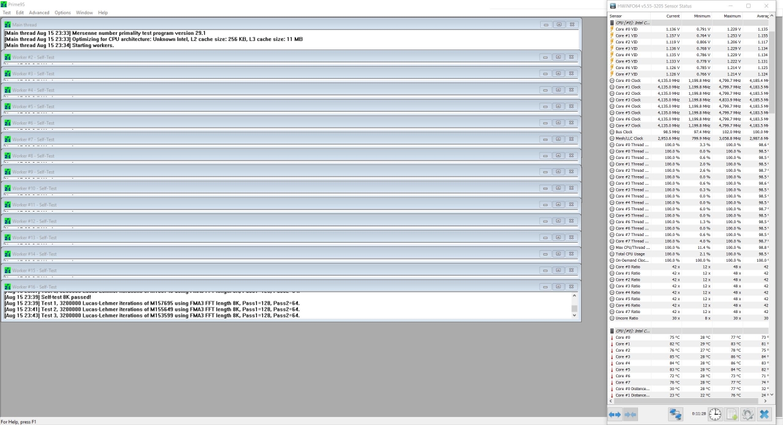The height and width of the screenshot is (425, 783).
Task: Click the Prime95 icon on Worker #16 titlebar
Action: pyautogui.click(x=8, y=287)
